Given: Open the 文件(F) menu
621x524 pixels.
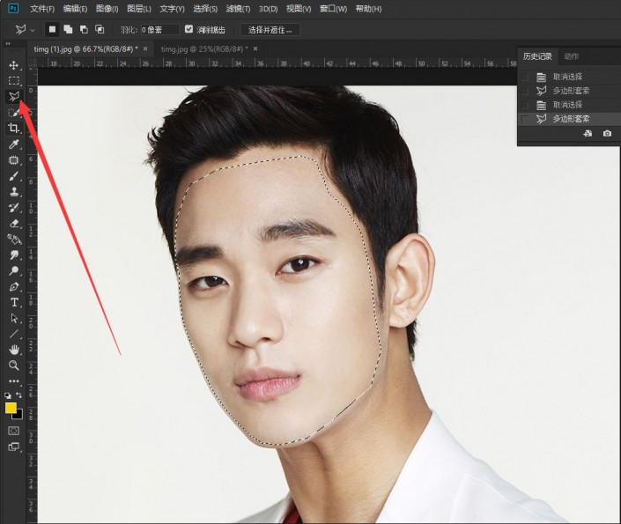Looking at the screenshot, I should 42,9.
